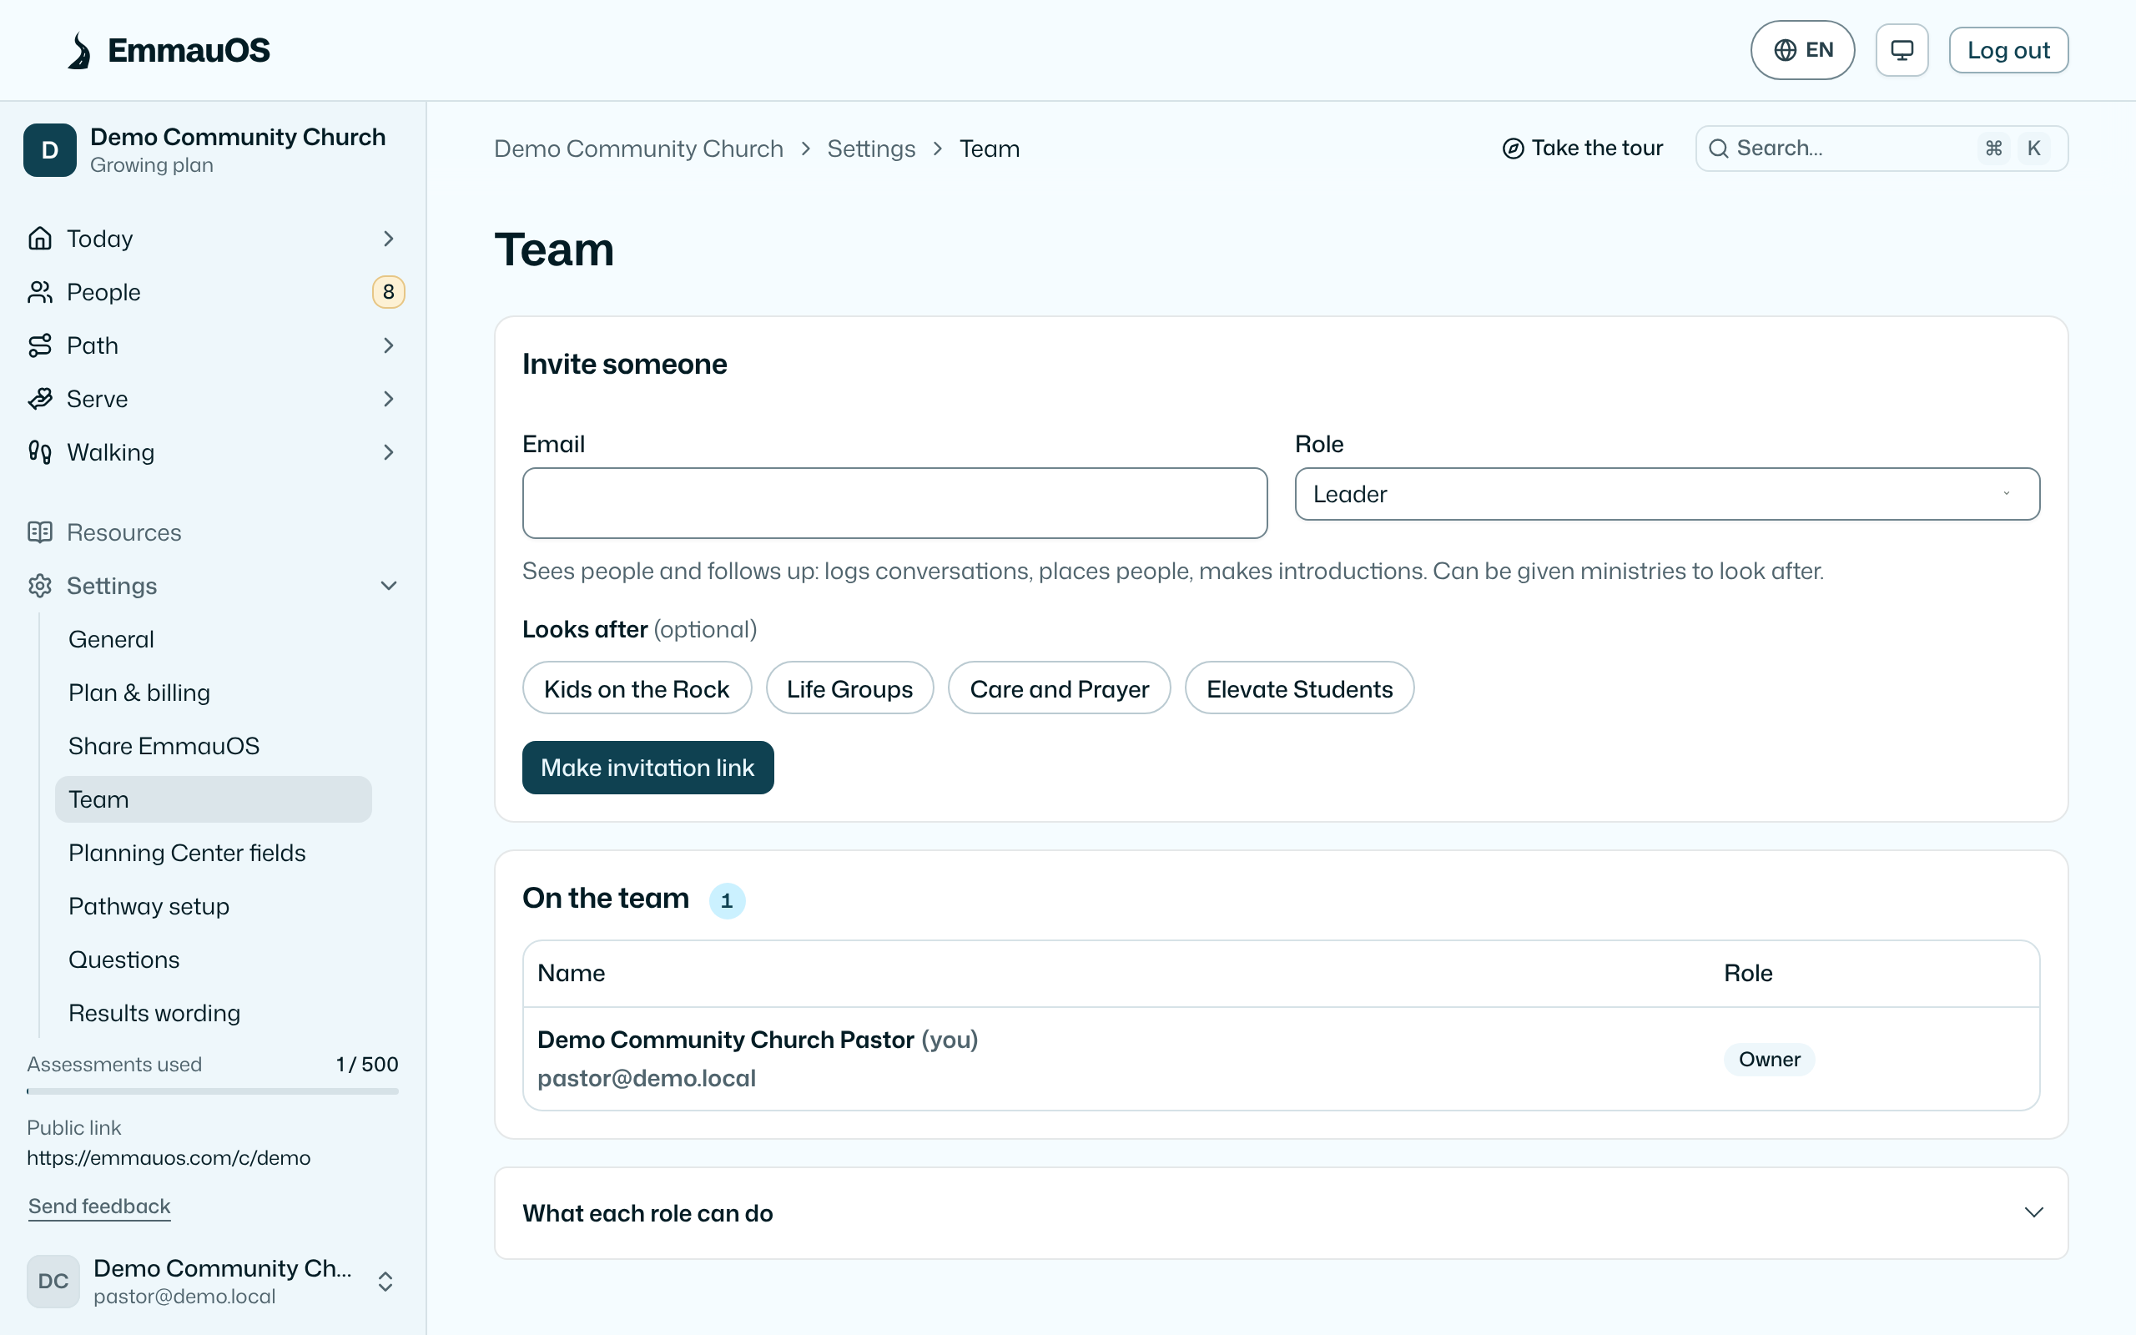
Task: Open Plan & billing settings
Action: (213, 693)
